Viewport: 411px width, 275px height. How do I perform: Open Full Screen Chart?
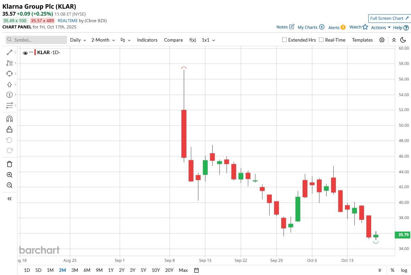389,18
